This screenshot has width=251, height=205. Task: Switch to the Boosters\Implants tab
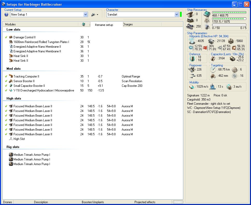tap(93, 202)
